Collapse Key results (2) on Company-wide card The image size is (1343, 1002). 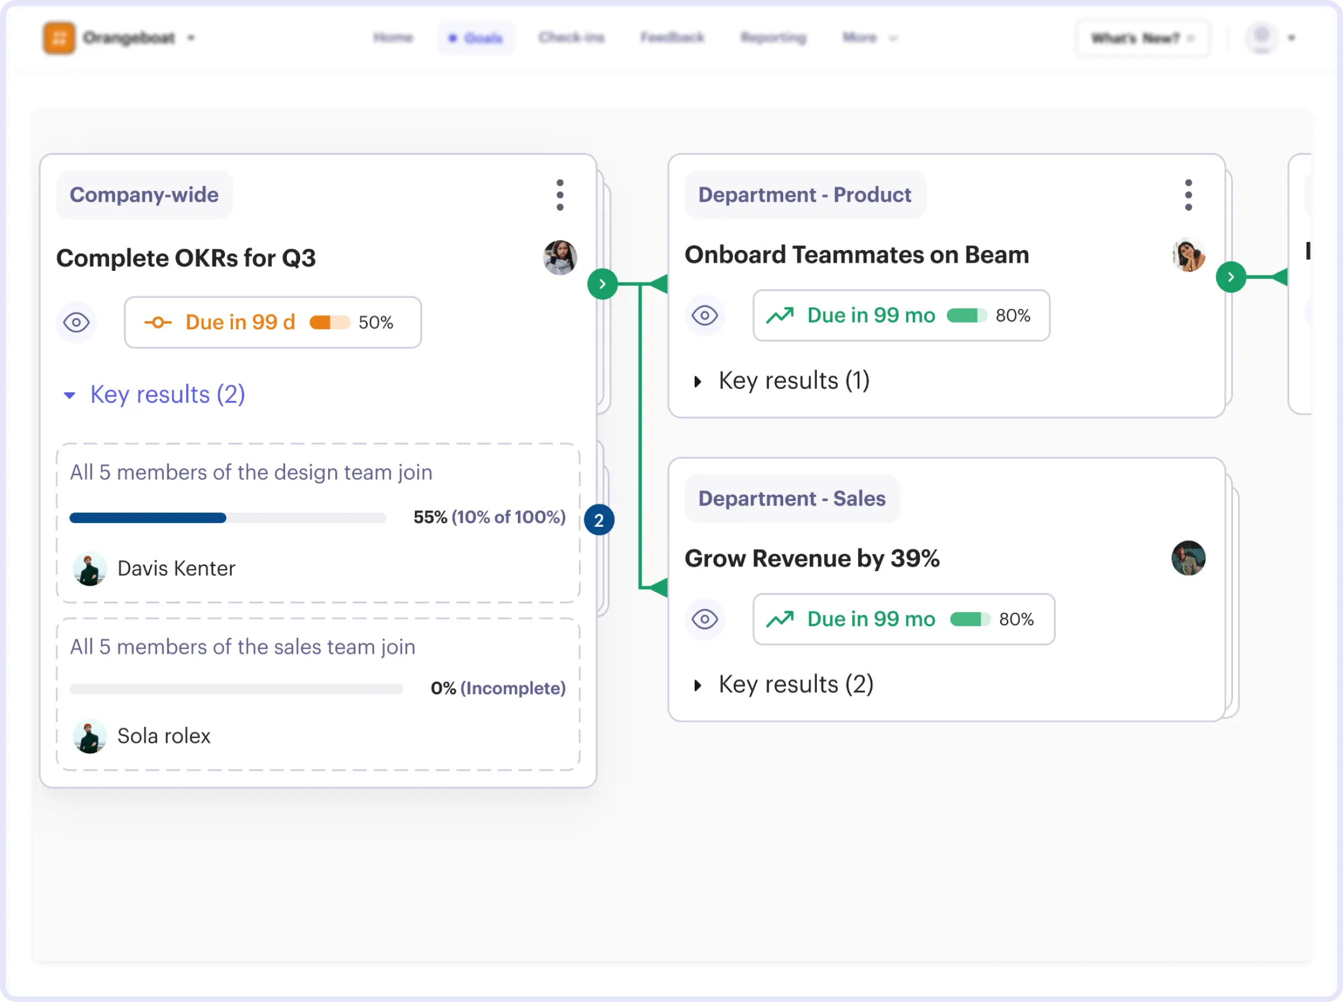tap(155, 395)
